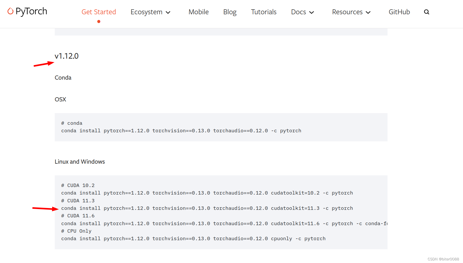Screen dimensions: 463x263
Task: Expand the Ecosystem dropdown chevron
Action: click(x=169, y=12)
